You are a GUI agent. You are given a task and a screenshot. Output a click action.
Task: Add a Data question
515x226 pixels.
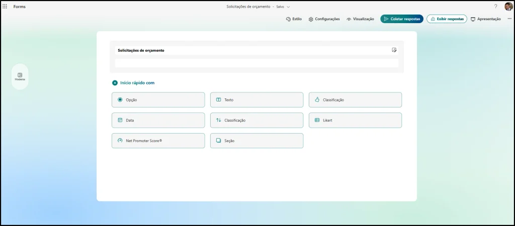(x=158, y=121)
